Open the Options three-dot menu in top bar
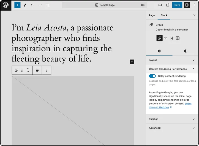The height and width of the screenshot is (146, 199). (194, 5)
